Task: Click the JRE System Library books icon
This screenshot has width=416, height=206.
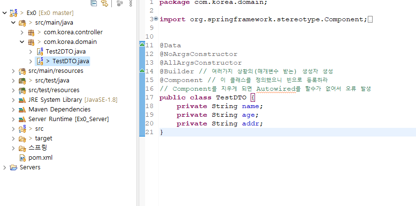Action: 22,100
